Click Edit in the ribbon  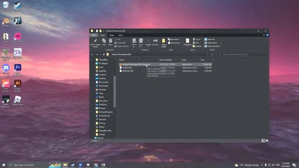tap(196, 42)
